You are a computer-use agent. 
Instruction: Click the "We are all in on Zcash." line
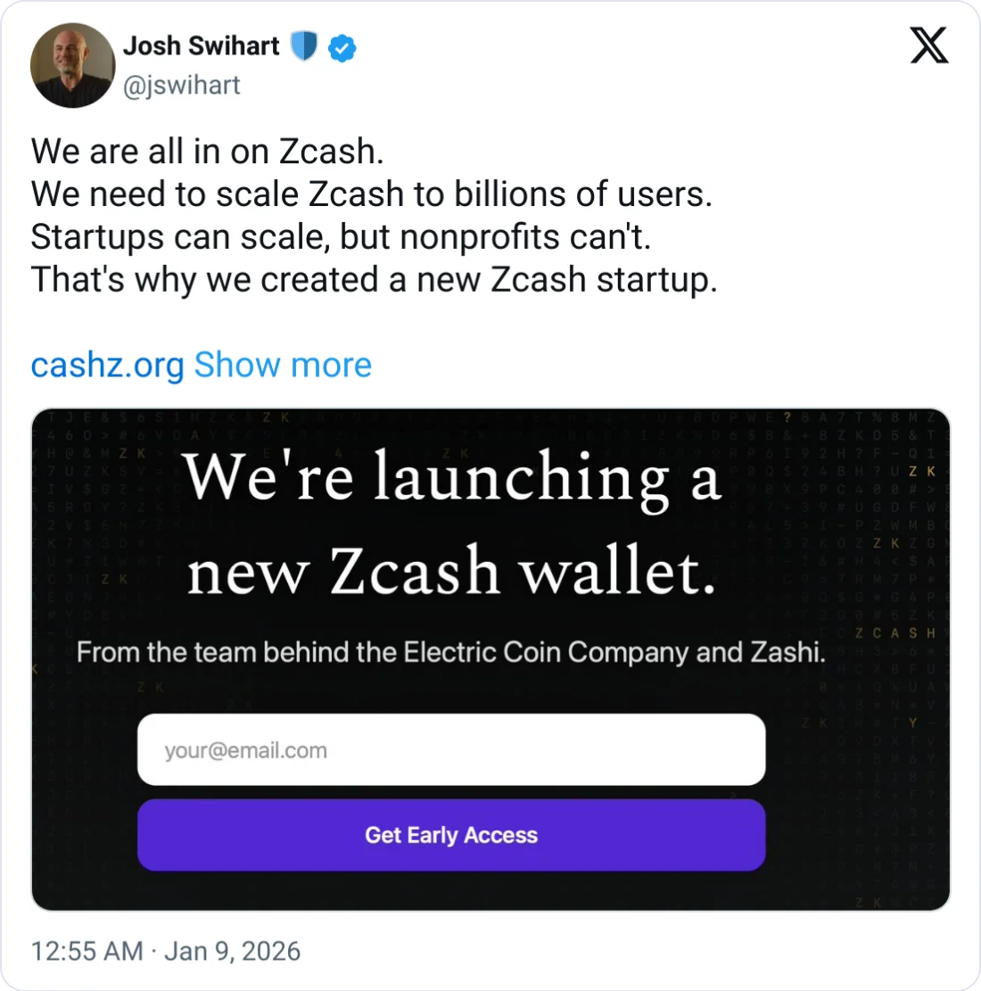[x=207, y=152]
